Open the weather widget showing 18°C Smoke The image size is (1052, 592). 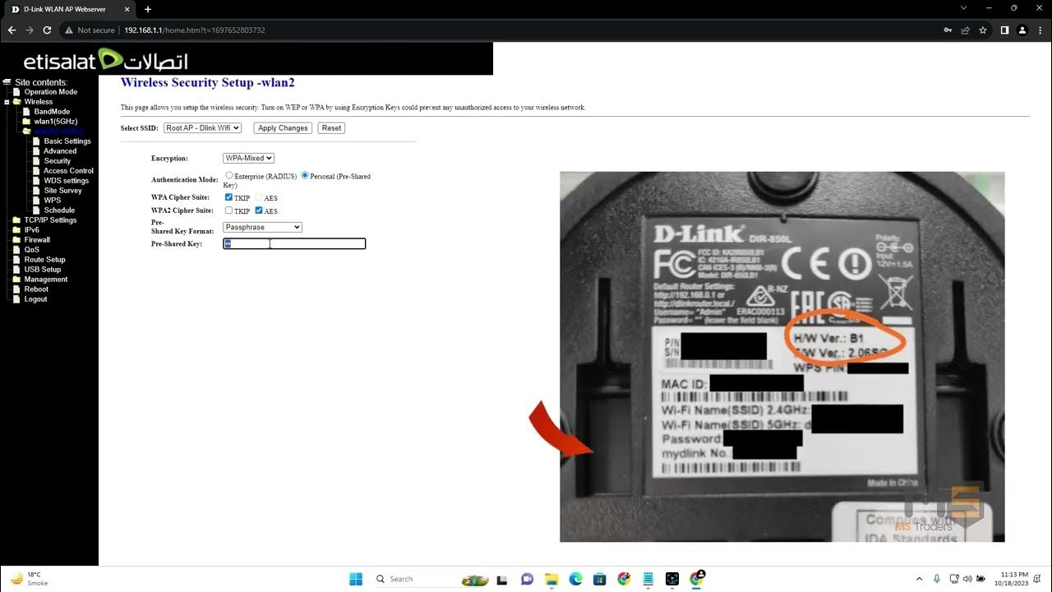pyautogui.click(x=30, y=579)
